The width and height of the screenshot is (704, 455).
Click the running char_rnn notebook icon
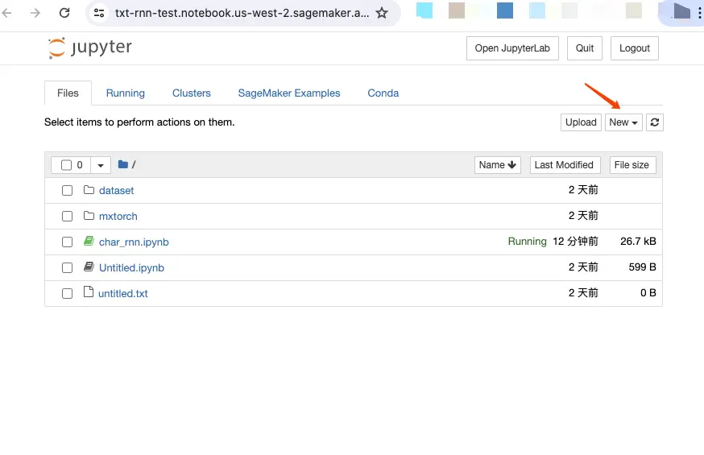[89, 242]
